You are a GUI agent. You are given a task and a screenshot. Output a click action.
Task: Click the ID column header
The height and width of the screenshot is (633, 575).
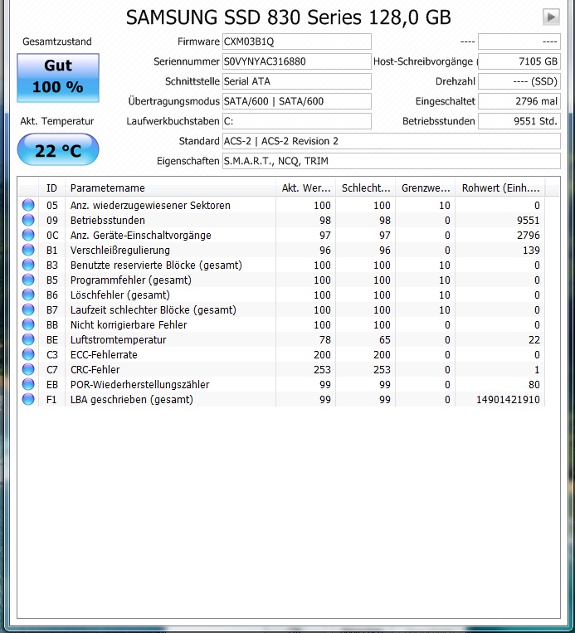click(51, 187)
